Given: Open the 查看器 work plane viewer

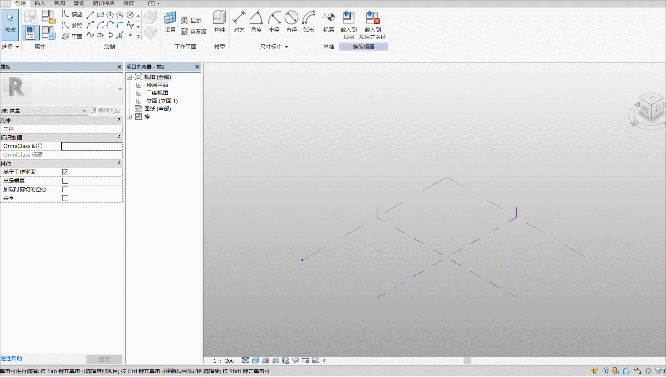Looking at the screenshot, I should pos(193,31).
